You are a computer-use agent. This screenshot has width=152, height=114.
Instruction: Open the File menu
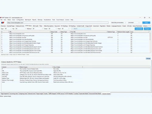pos(2,20)
